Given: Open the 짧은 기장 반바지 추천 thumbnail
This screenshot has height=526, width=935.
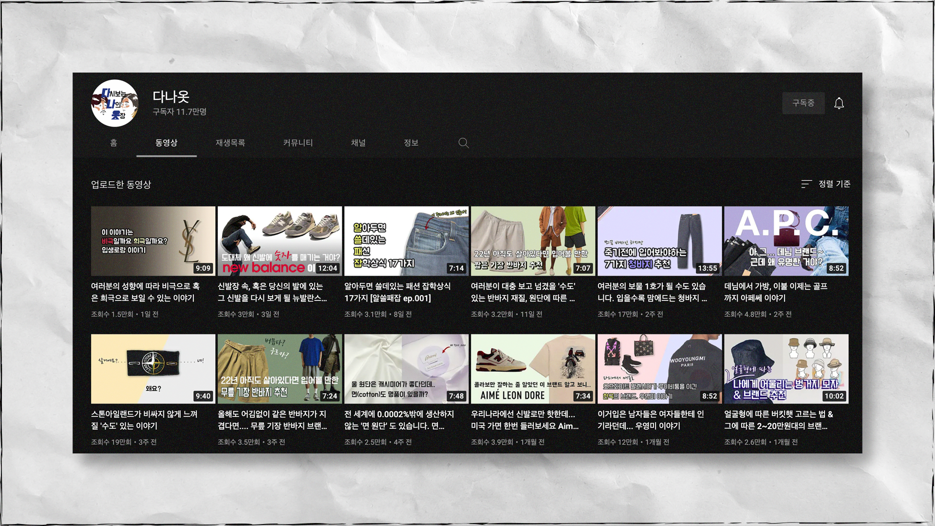Looking at the screenshot, I should (533, 241).
